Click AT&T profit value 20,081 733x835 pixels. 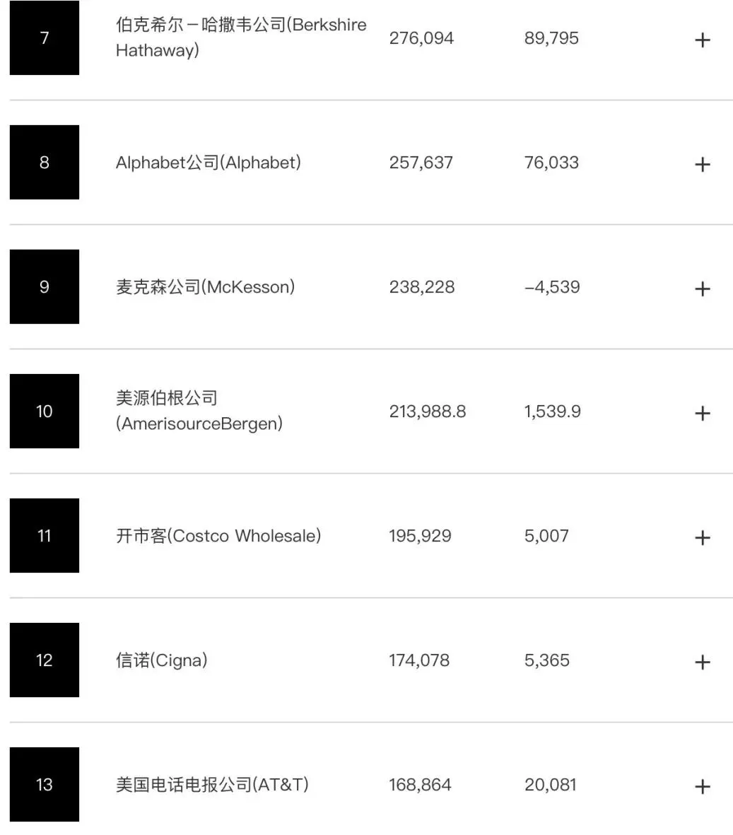[x=551, y=785]
